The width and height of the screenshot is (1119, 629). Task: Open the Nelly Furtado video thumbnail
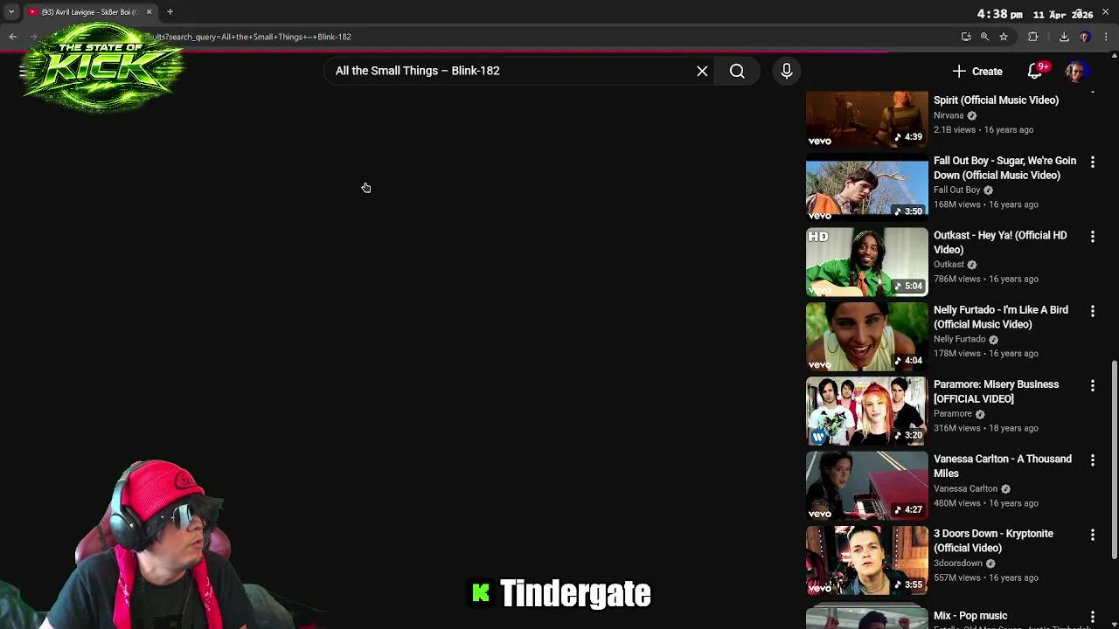tap(866, 336)
